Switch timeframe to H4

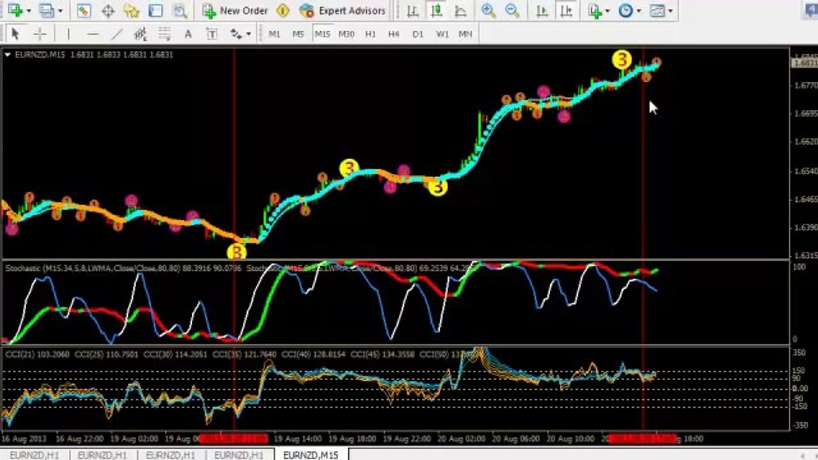click(394, 34)
